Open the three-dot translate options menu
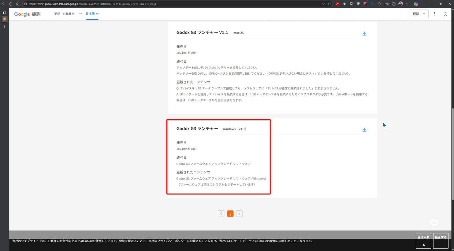Viewport: 454px width, 251px height. (x=435, y=14)
